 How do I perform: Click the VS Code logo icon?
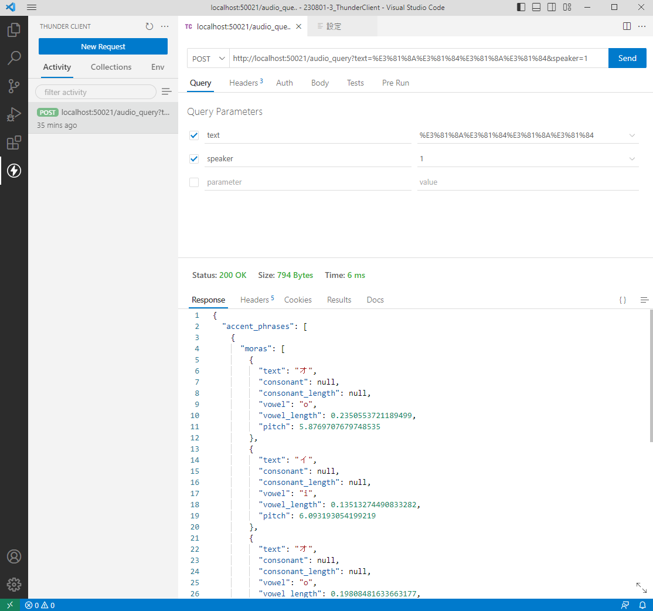tap(11, 7)
